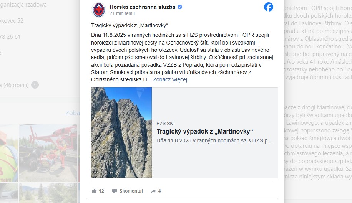Open the rescue helicopter photo in background
The width and height of the screenshot is (352, 203).
(x=48, y=153)
